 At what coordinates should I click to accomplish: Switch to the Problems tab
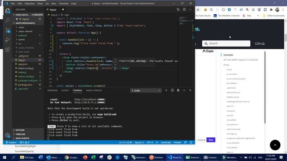click(52, 90)
